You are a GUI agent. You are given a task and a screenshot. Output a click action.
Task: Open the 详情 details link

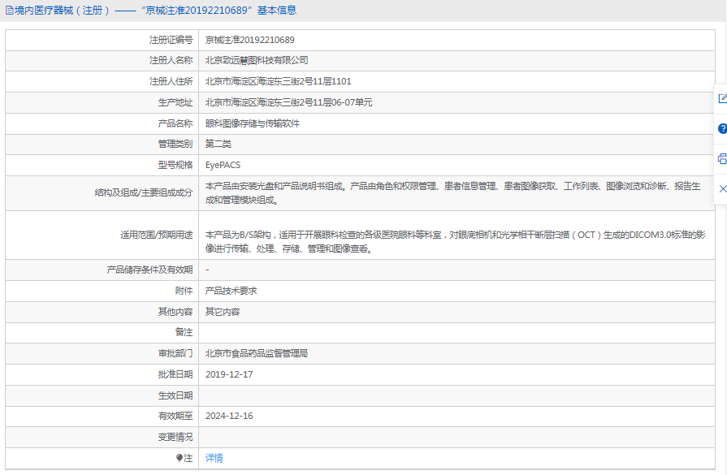(214, 459)
